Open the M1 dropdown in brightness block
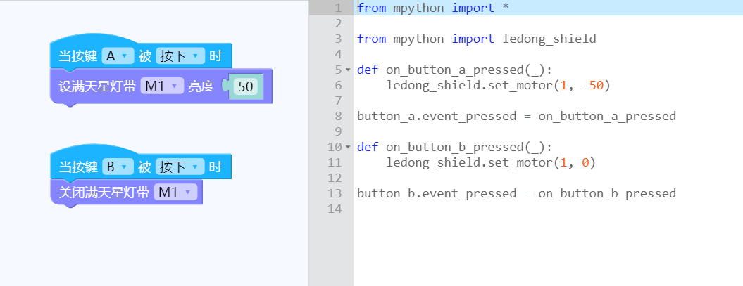The height and width of the screenshot is (286, 743). (x=161, y=86)
